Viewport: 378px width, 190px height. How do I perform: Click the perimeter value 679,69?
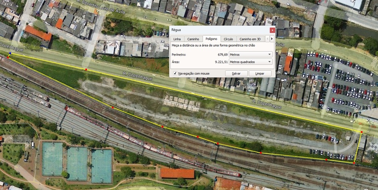(223, 54)
